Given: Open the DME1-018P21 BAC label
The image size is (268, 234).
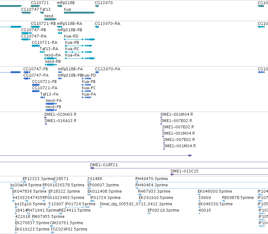Looking at the screenshot, I should click(104, 165).
